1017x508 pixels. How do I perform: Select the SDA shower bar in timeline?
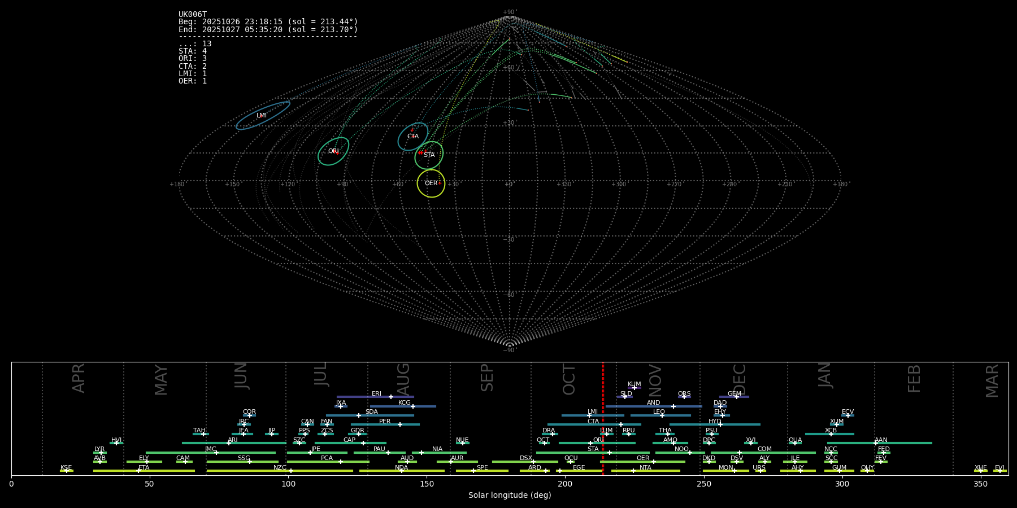click(x=370, y=415)
